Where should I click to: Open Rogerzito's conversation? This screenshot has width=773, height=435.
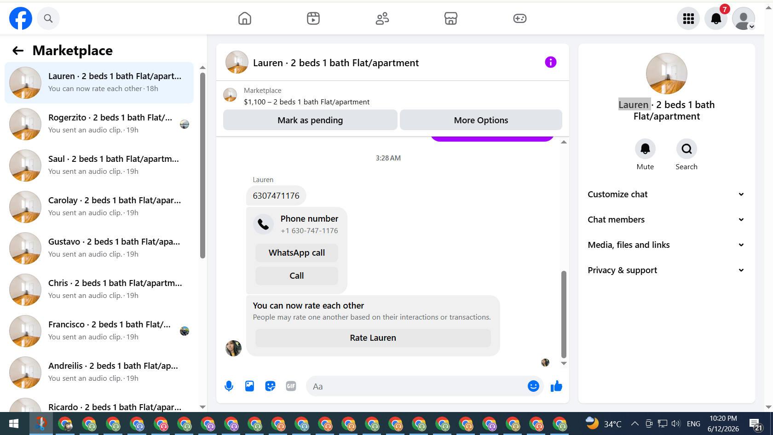click(x=99, y=124)
